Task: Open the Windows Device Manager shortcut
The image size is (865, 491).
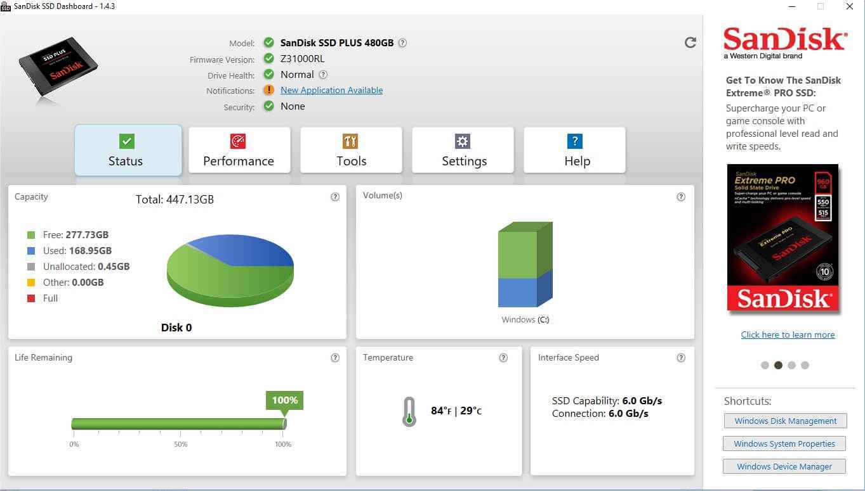Action: coord(784,466)
